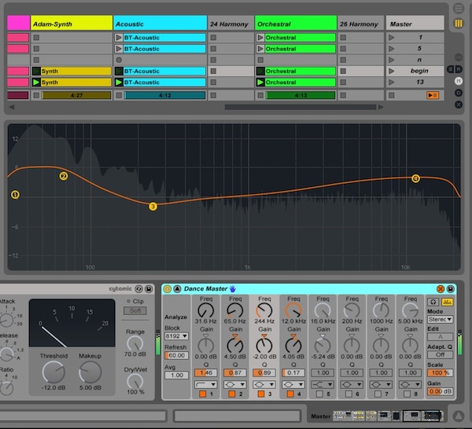472x429 pixels.
Task: Click the Refresh 60.00 value field
Action: [176, 355]
